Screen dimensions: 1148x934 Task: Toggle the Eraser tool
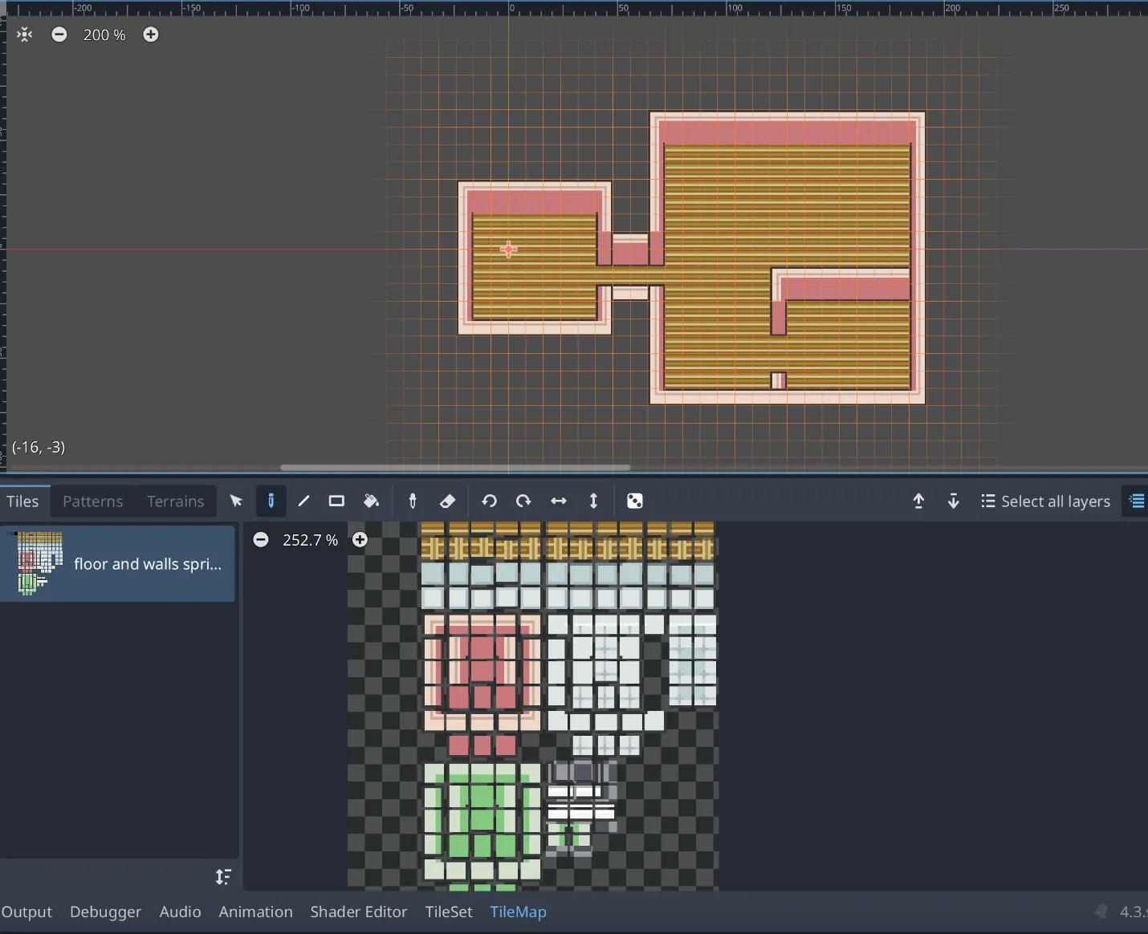click(448, 502)
